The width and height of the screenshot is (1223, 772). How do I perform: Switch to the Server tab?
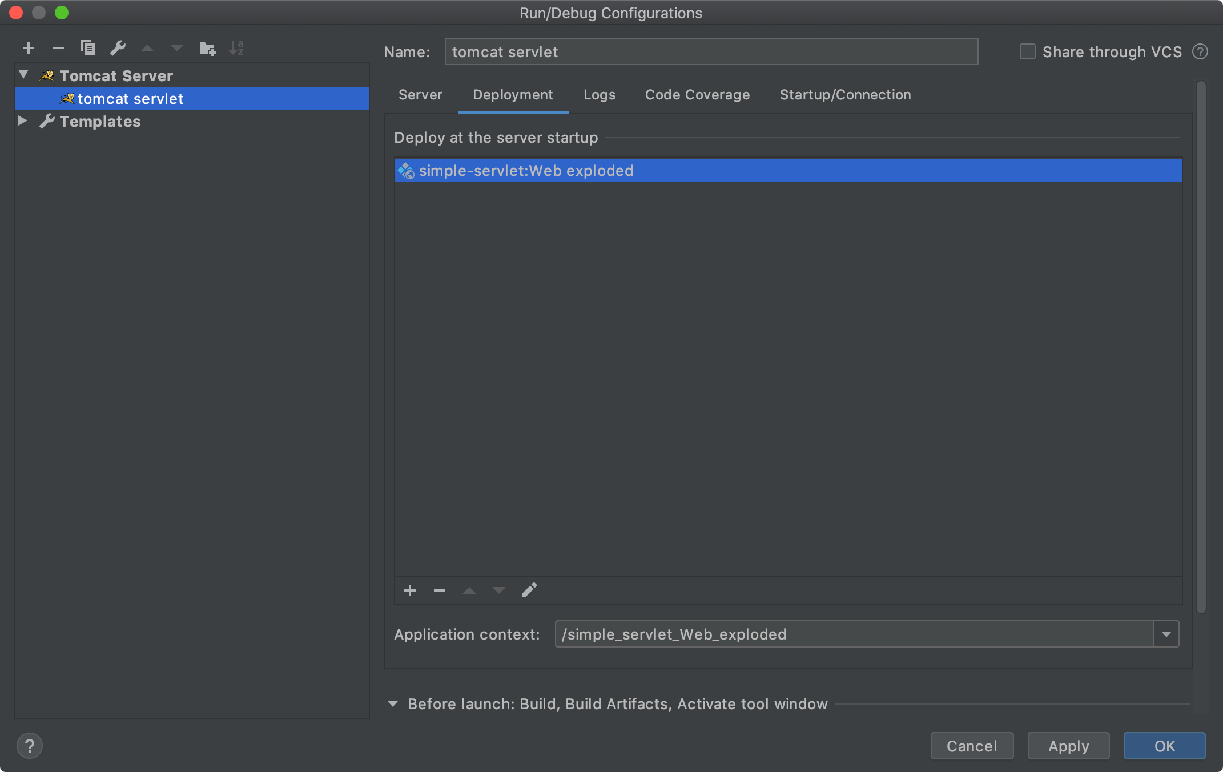pos(420,95)
